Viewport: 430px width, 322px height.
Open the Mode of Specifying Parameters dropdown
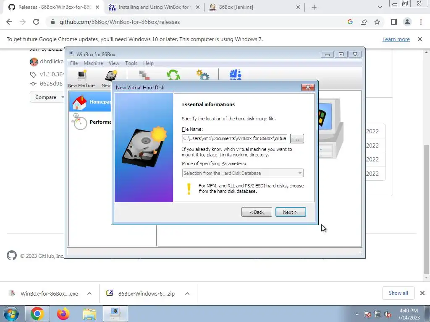[243, 173]
